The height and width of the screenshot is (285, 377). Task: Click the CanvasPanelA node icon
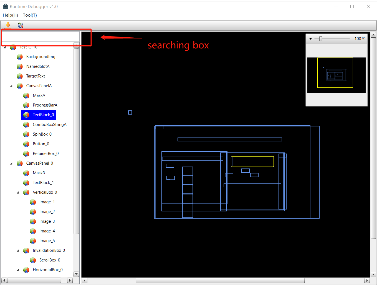coord(20,86)
